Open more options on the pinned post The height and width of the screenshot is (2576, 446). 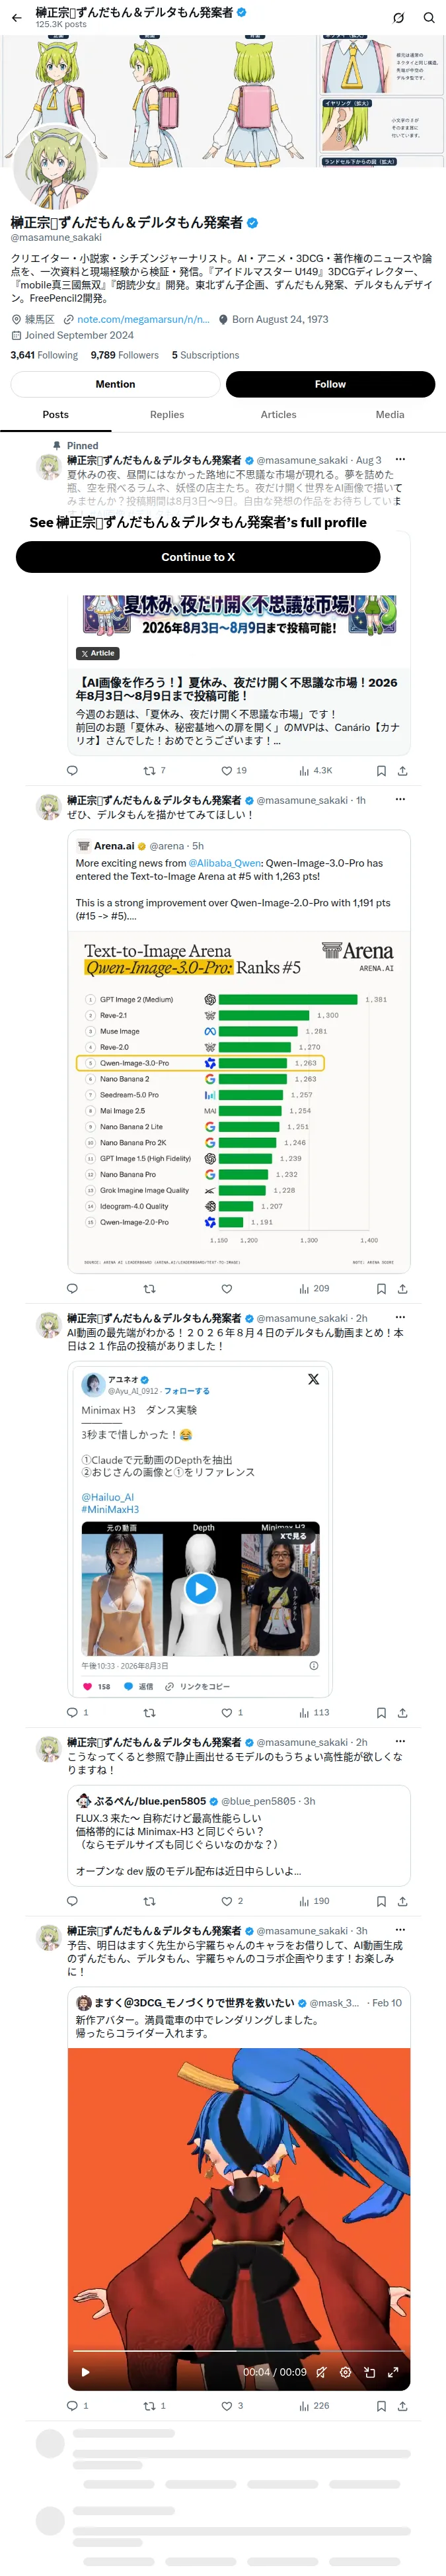pos(400,460)
